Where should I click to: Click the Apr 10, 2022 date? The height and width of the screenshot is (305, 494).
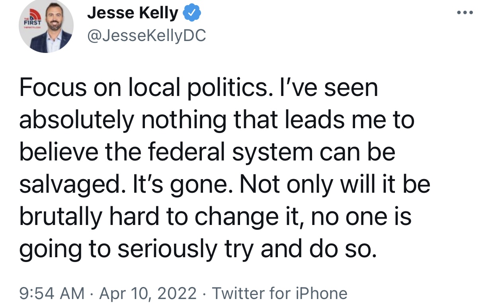tap(148, 293)
